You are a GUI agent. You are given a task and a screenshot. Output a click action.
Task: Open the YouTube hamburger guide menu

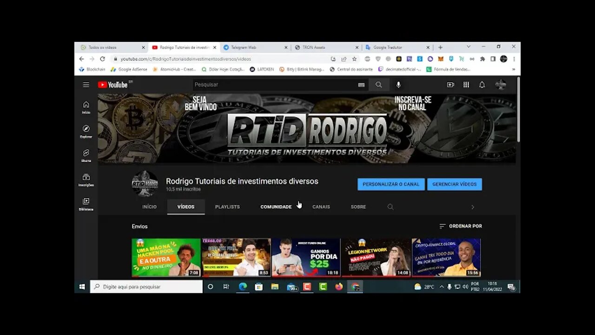86,85
